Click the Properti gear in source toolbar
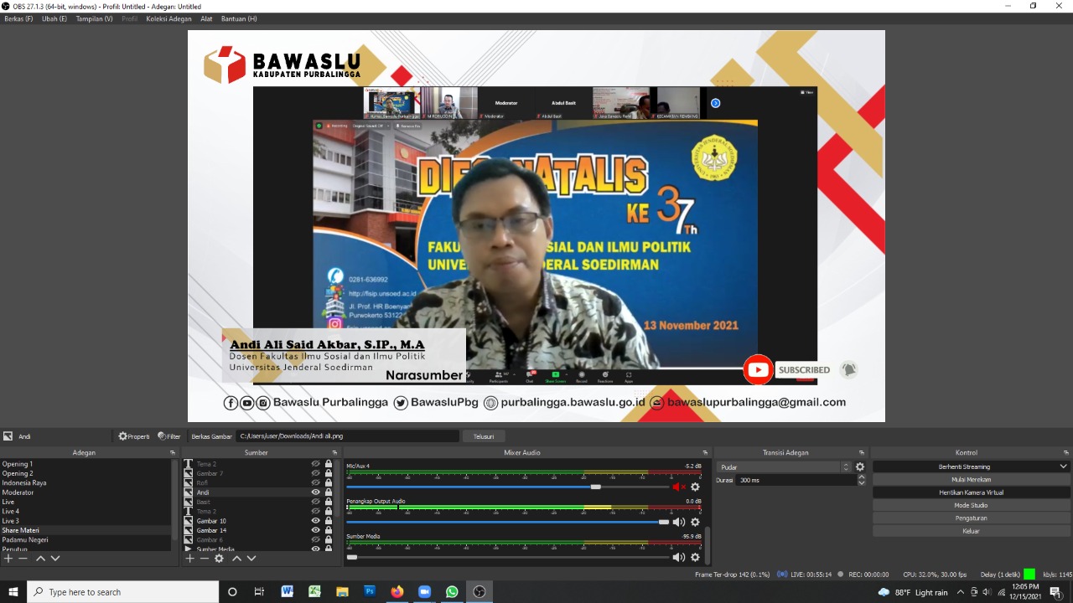Image resolution: width=1073 pixels, height=603 pixels. coord(133,436)
